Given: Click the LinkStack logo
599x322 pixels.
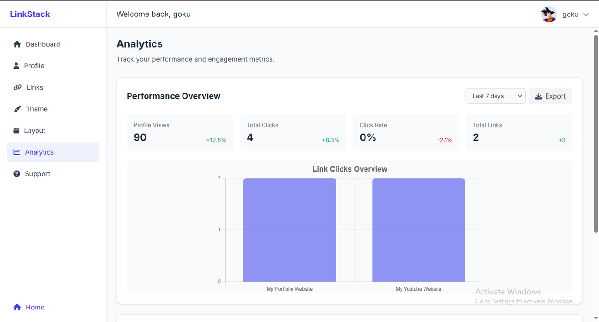Looking at the screenshot, I should [x=30, y=14].
